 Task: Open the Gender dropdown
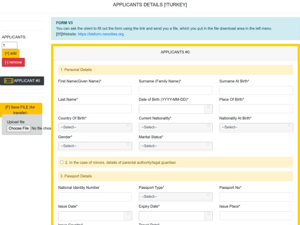pos(95,146)
